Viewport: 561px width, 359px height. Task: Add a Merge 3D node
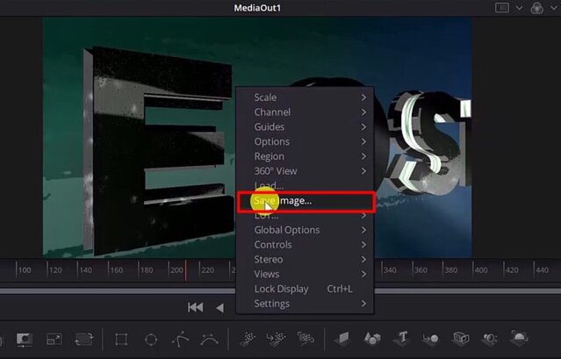[x=431, y=338]
